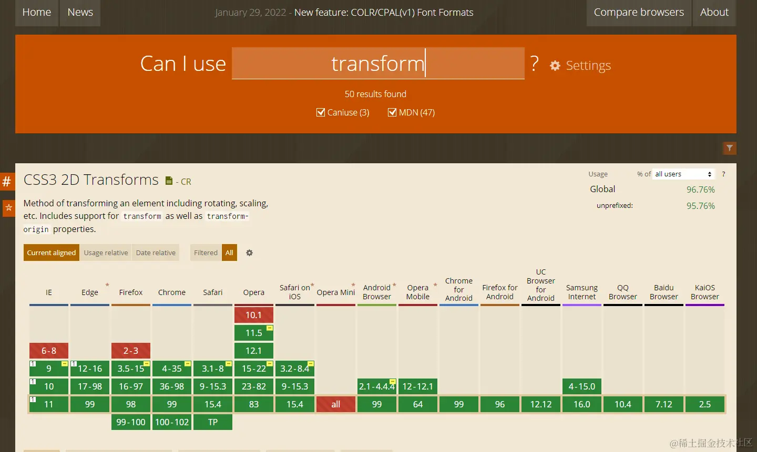
Task: Open Settings via the gear icon
Action: click(555, 66)
